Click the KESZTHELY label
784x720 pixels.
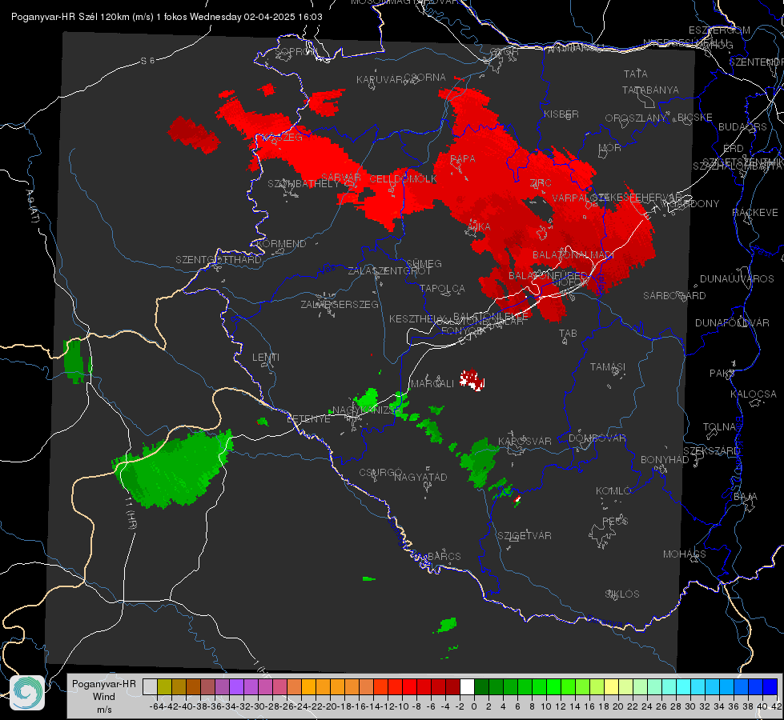(x=416, y=318)
